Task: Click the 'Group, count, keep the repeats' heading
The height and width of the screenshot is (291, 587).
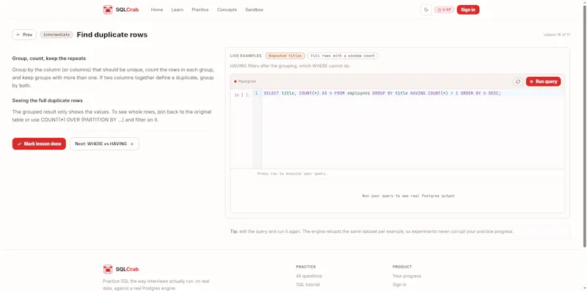Action: click(48, 59)
